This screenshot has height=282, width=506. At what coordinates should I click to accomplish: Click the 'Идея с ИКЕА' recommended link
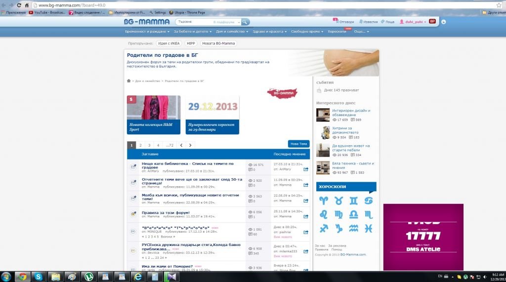pos(169,43)
